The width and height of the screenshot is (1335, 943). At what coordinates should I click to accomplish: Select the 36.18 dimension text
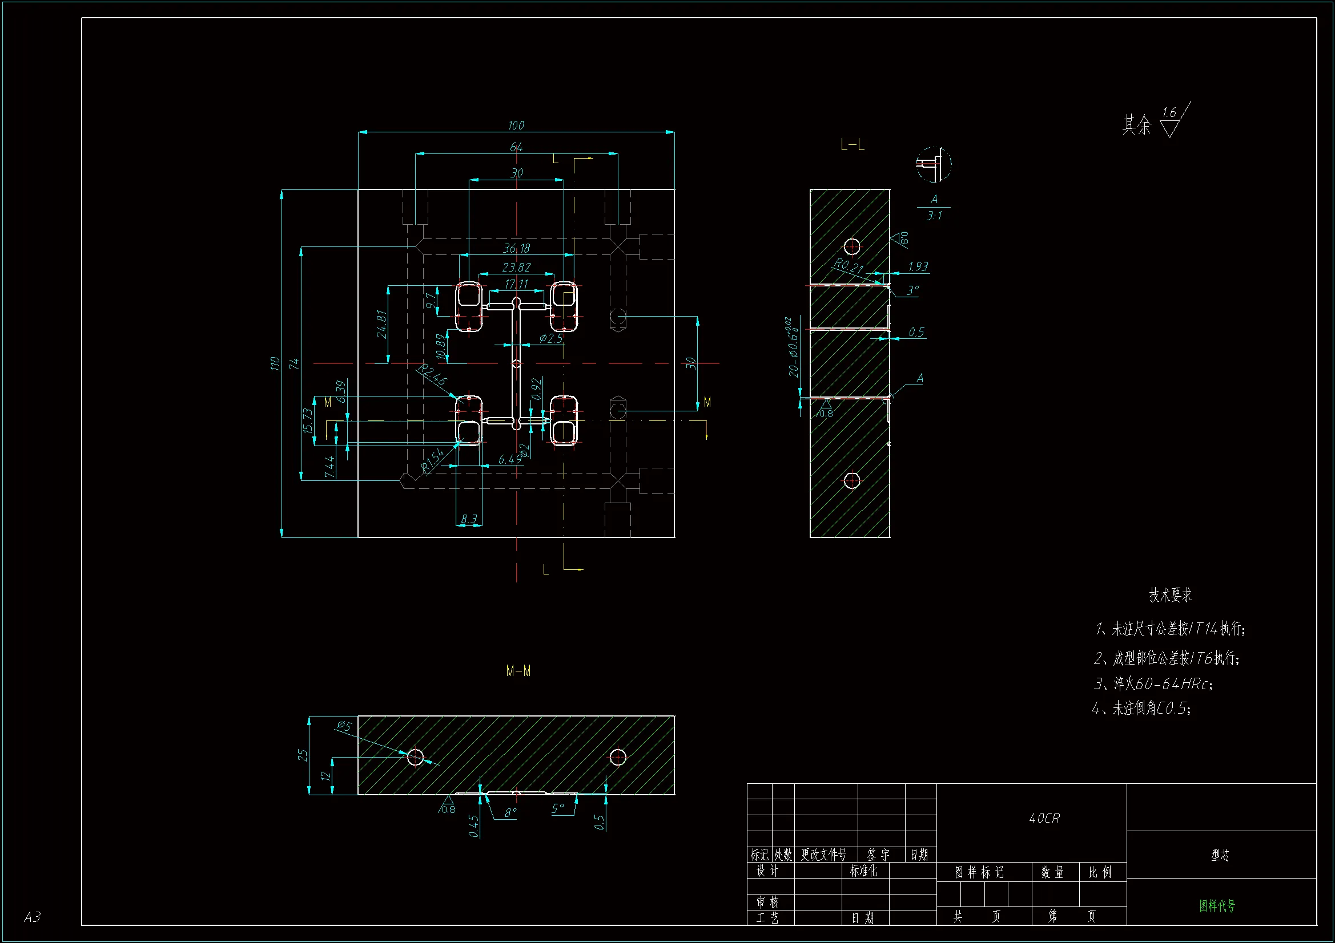tap(516, 249)
